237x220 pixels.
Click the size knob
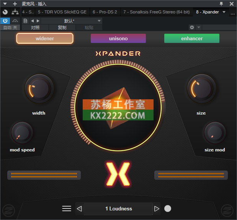pyautogui.click(x=202, y=89)
